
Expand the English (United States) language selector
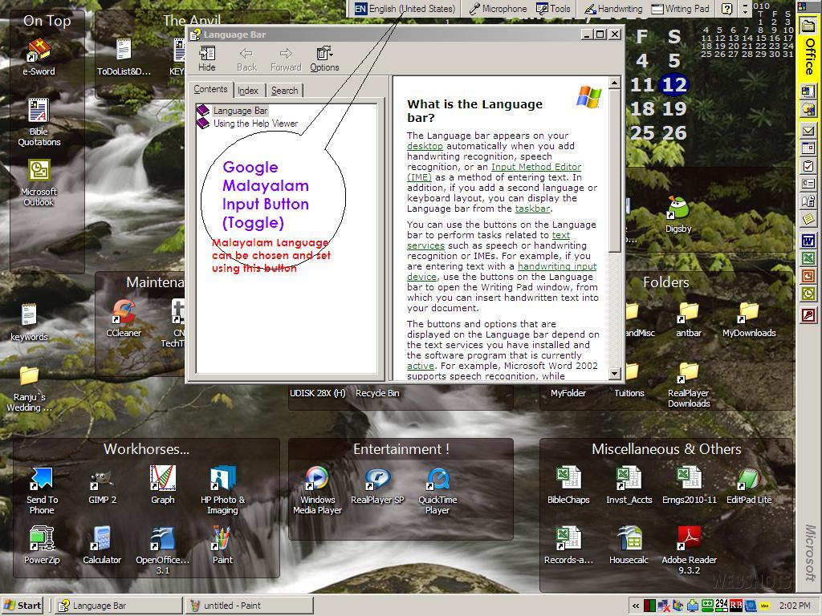point(405,9)
